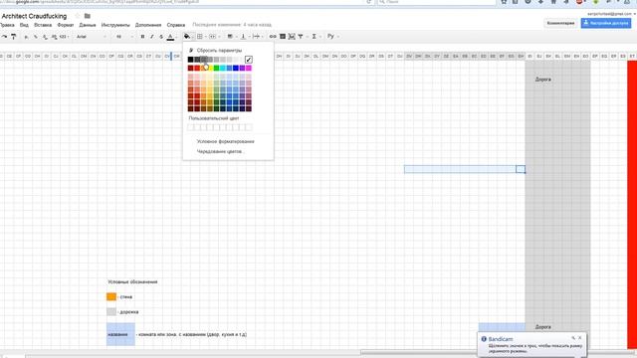Open the Данные menu
The width and height of the screenshot is (637, 358).
(88, 25)
